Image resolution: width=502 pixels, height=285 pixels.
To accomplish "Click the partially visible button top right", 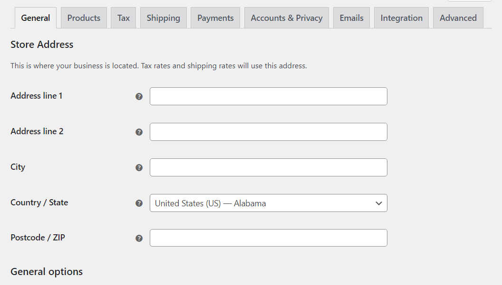I will click(471, 1).
